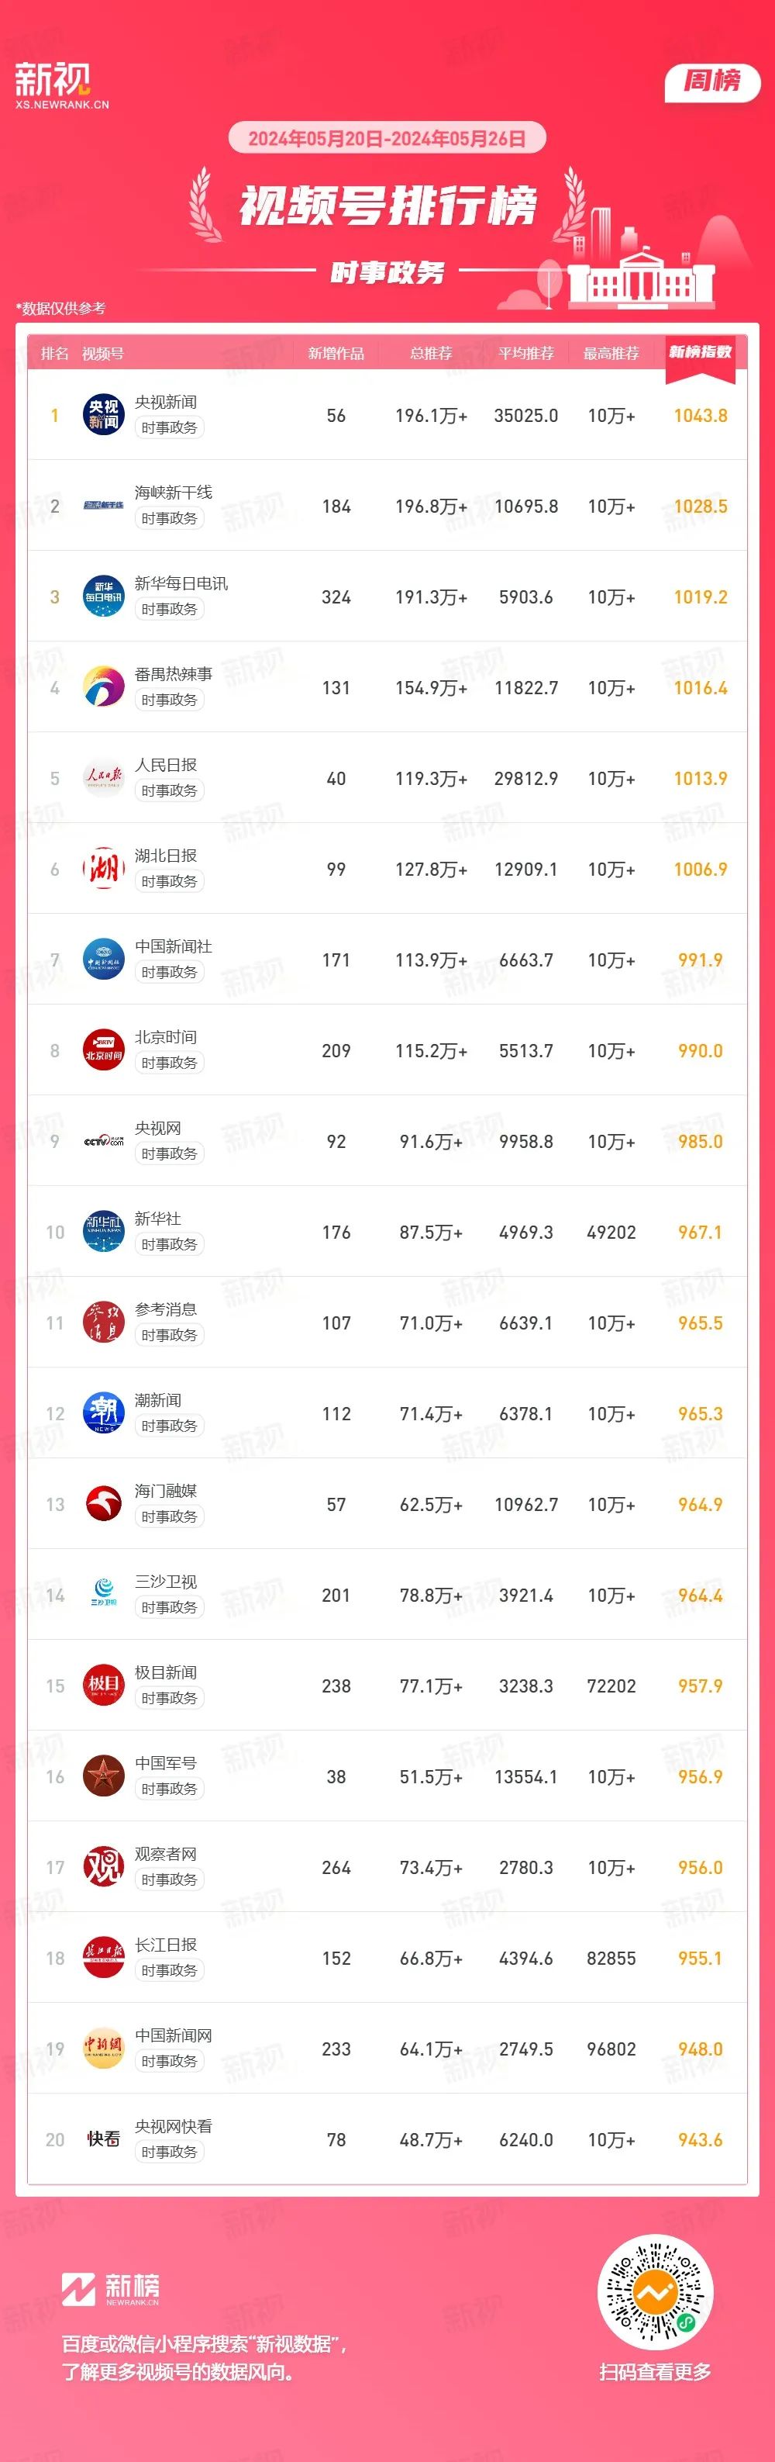775x2462 pixels.
Task: Click the 时事政务 tag under 央视网
Action: 169,1153
